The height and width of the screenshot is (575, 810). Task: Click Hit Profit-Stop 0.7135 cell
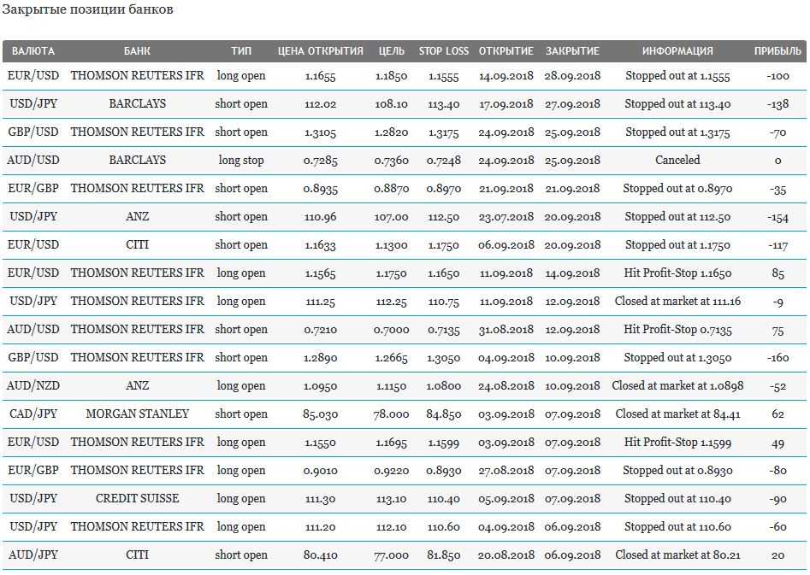point(677,329)
